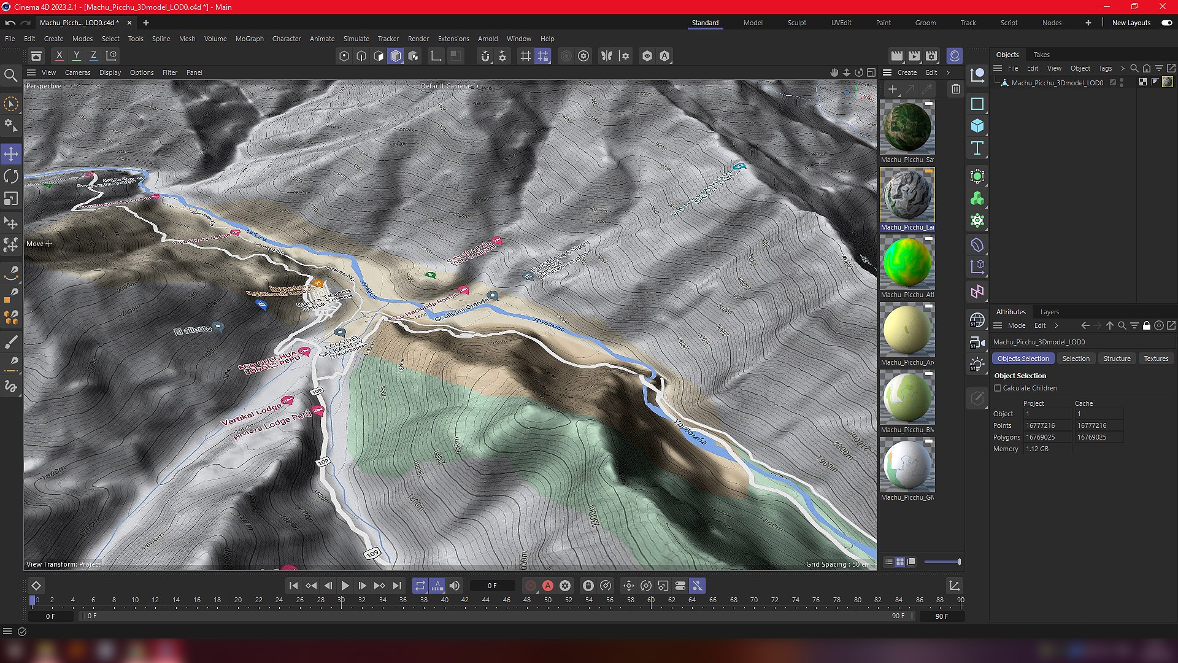The width and height of the screenshot is (1178, 663).
Task: Add a Text spline object
Action: click(x=977, y=148)
